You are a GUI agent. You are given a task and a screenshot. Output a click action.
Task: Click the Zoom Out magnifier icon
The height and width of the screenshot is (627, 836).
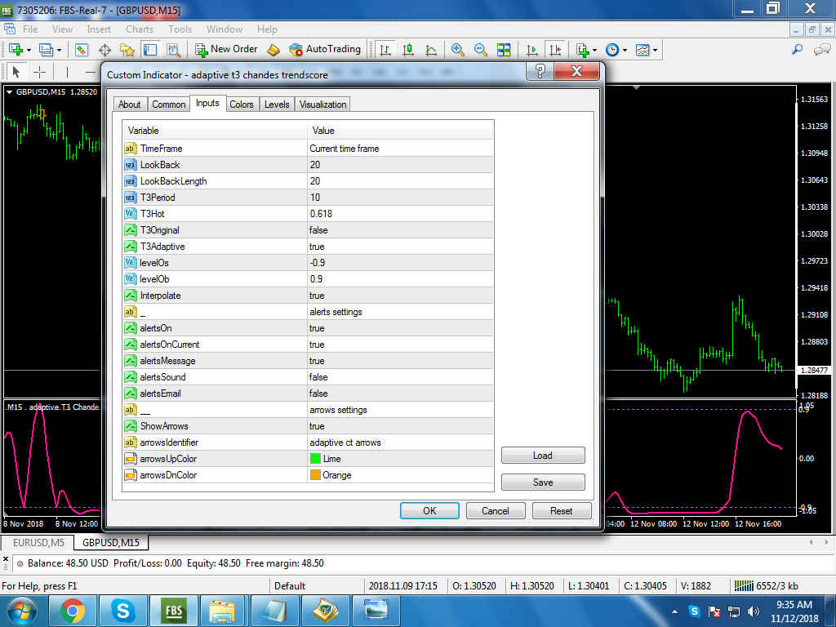coord(480,50)
